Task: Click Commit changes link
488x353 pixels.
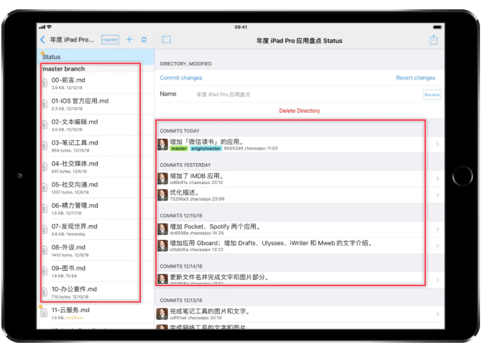Action: coord(181,78)
